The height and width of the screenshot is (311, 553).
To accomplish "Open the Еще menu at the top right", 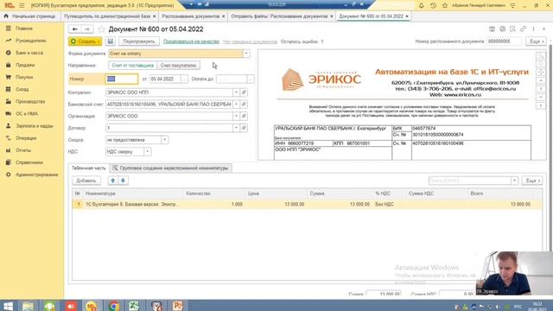I will (536, 41).
